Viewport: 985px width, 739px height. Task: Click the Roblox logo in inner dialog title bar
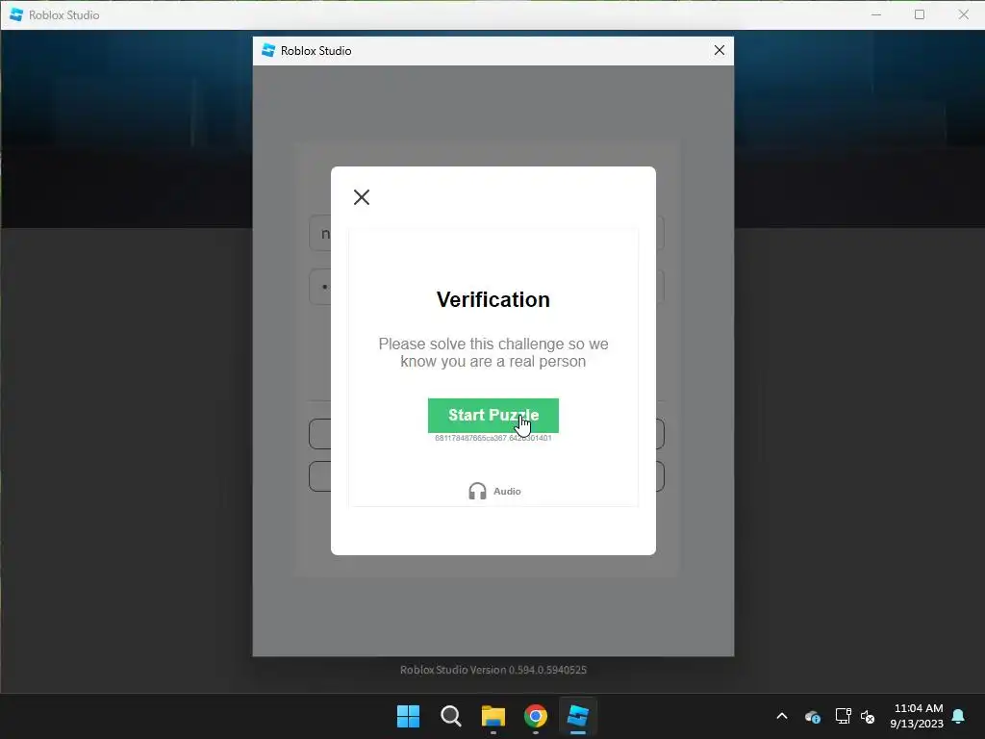268,50
